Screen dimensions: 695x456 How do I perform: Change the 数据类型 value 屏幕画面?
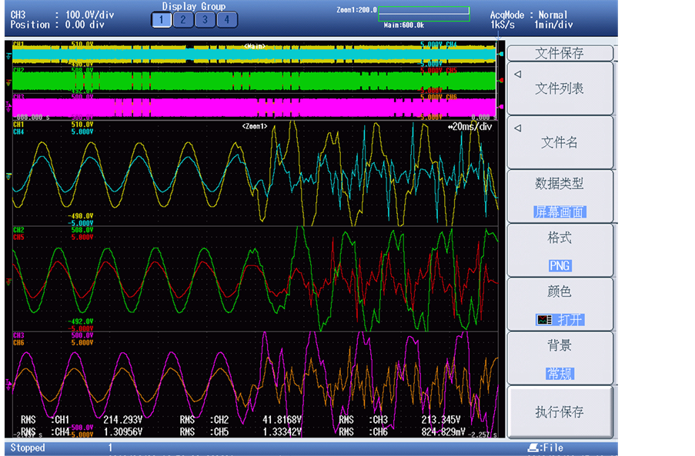pyautogui.click(x=560, y=211)
